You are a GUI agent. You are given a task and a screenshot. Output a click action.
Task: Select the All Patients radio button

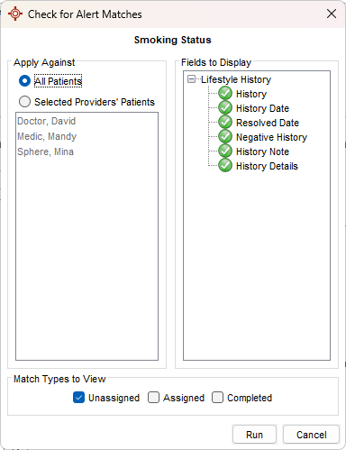[x=24, y=81]
